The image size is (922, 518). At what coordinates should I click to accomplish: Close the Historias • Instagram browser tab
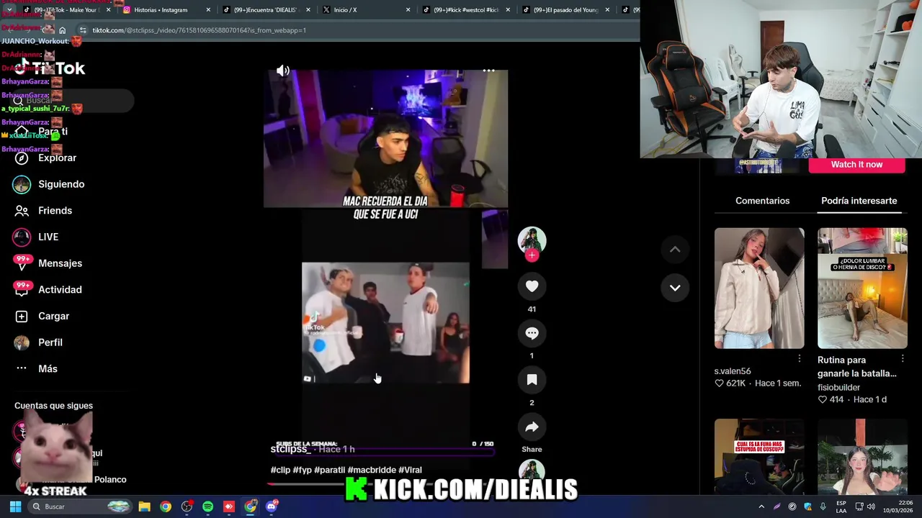click(208, 10)
